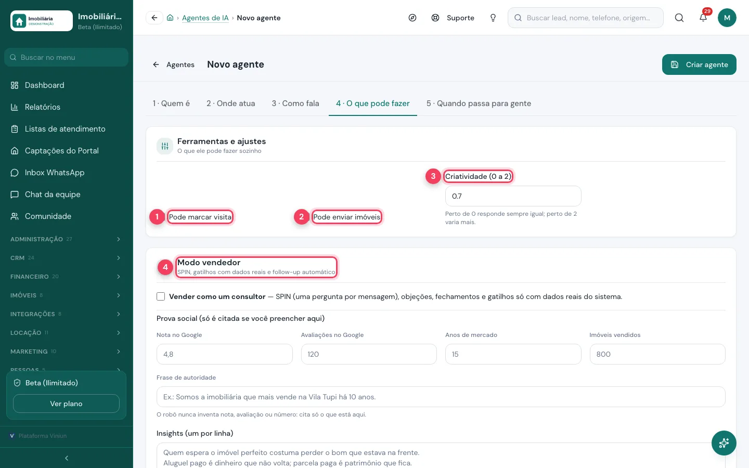This screenshot has height=468, width=749.
Task: Expand the ADMINISTRAÇÃO section
Action: pyautogui.click(x=66, y=239)
